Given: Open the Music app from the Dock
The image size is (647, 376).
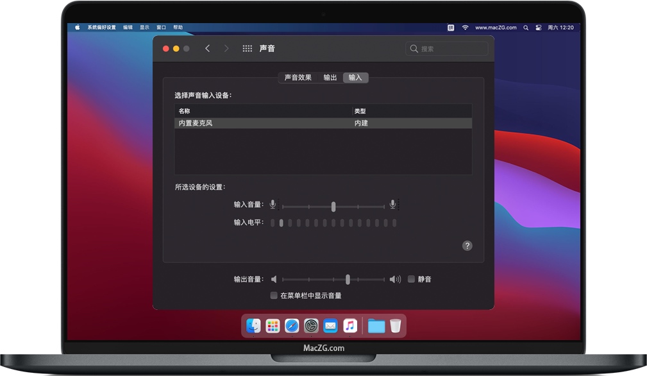Looking at the screenshot, I should pos(350,326).
